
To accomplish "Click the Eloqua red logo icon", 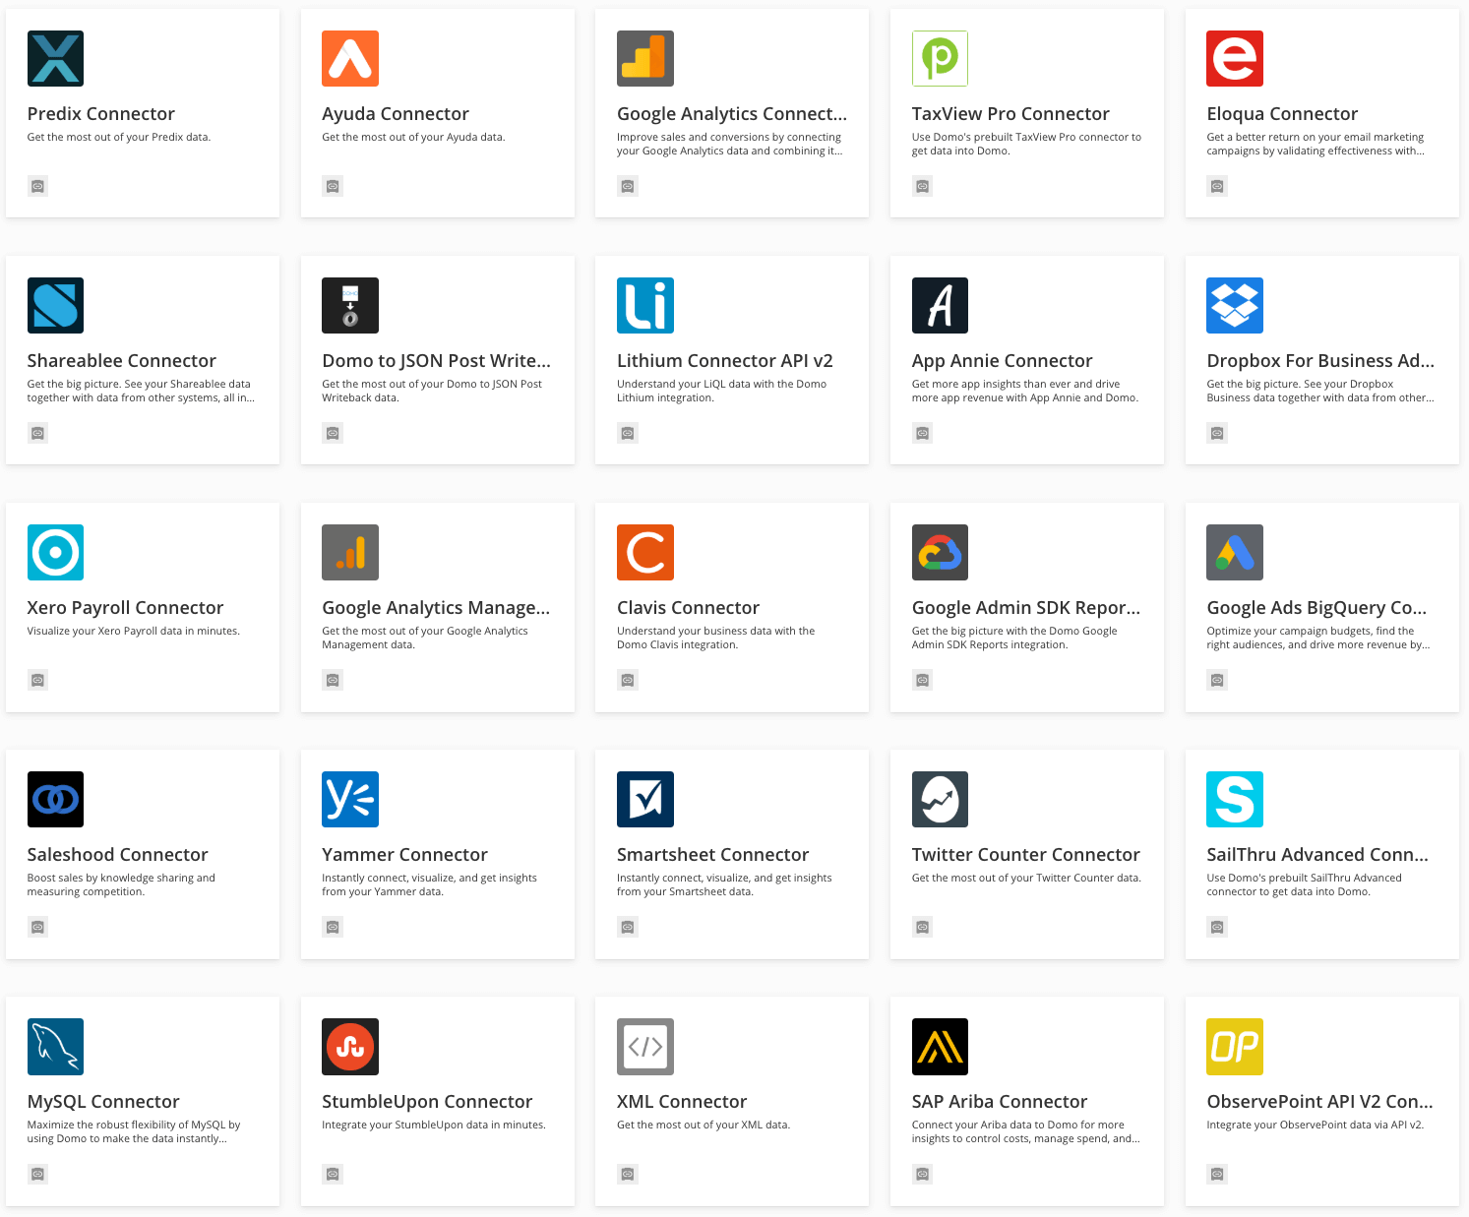I will coord(1235,58).
